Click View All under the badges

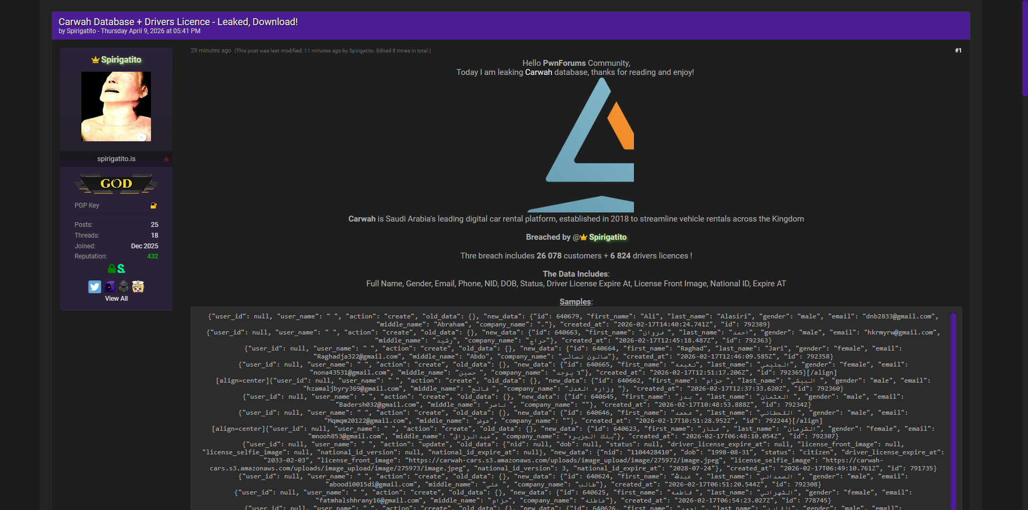pos(116,299)
